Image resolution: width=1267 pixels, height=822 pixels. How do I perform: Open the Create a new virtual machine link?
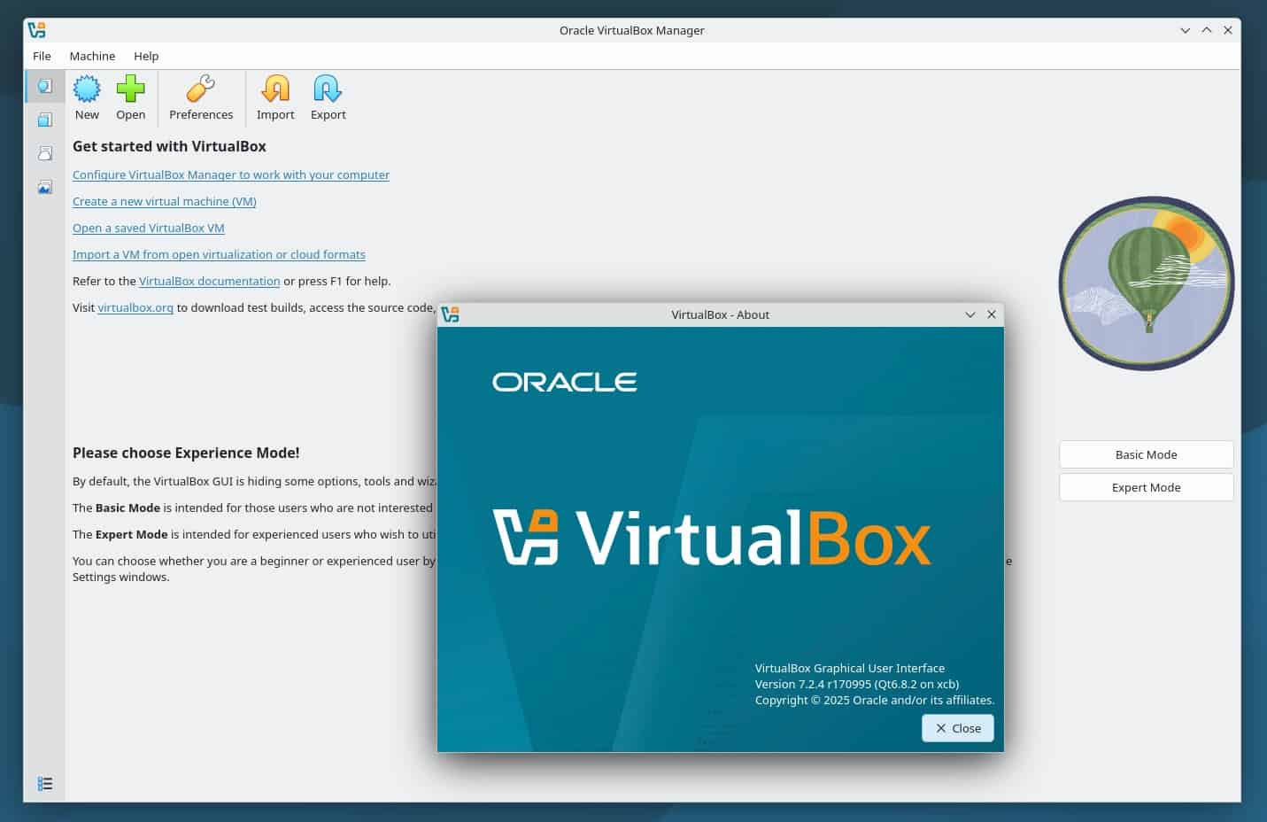165,201
